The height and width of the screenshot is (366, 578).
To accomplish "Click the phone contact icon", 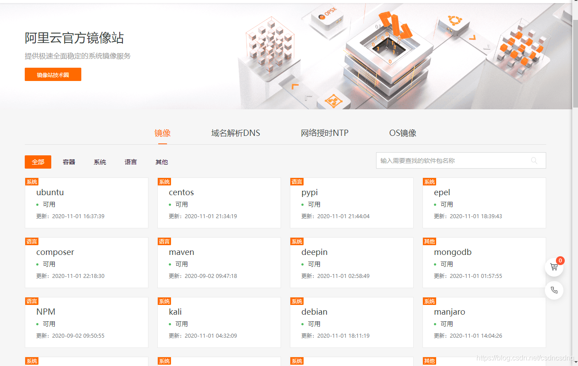I will tap(554, 290).
